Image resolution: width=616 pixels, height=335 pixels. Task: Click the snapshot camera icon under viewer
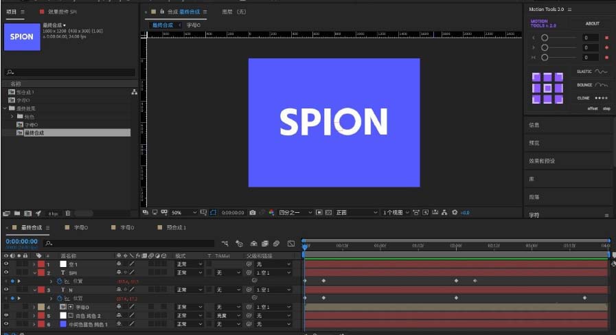coord(253,213)
